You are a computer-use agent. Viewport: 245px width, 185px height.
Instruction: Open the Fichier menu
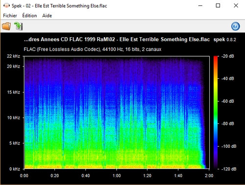(10, 16)
